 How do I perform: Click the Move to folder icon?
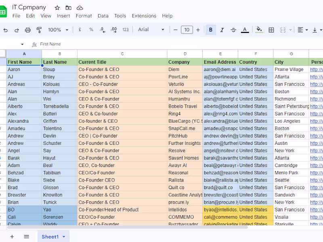[x=68, y=8]
